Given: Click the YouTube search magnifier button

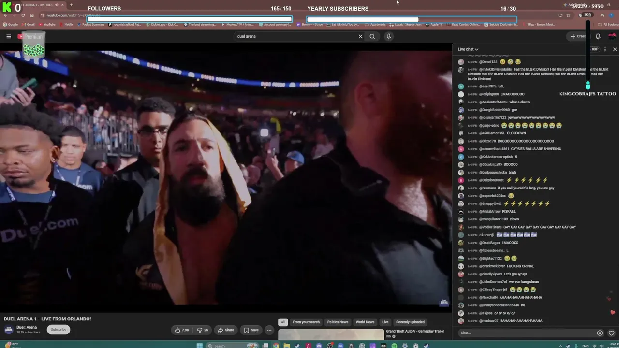Looking at the screenshot, I should 372,36.
